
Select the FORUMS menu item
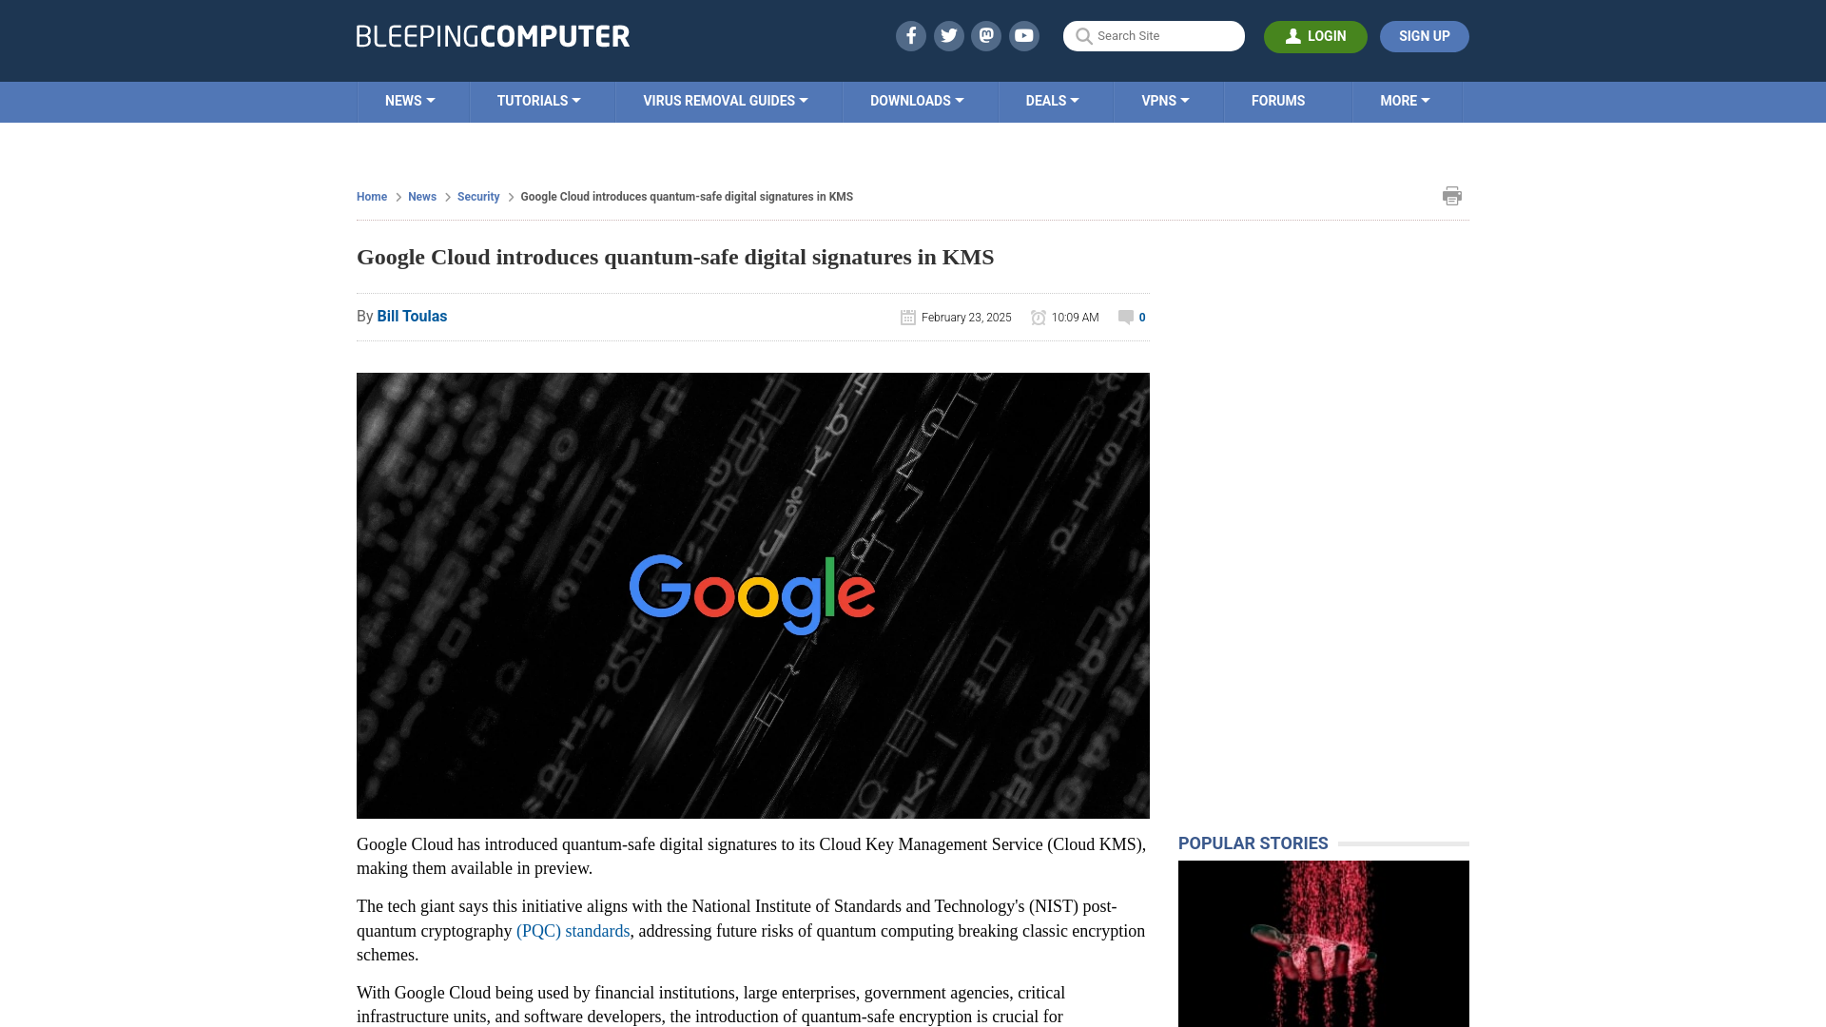click(1278, 100)
